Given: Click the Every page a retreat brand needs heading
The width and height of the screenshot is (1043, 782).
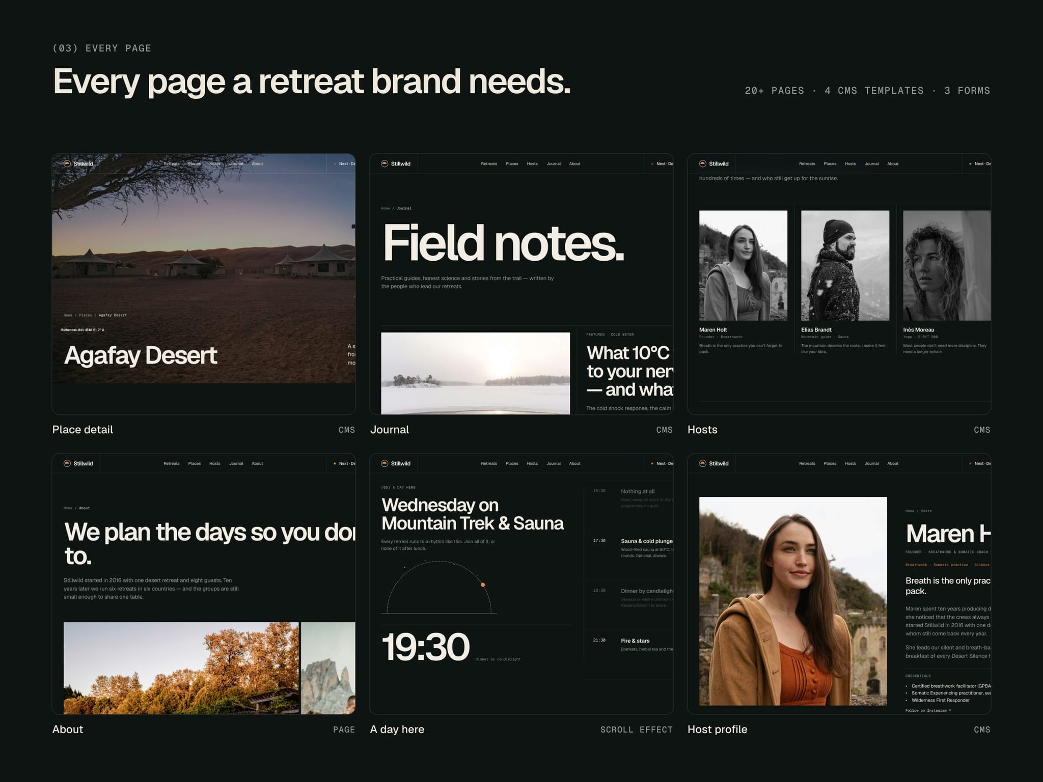Looking at the screenshot, I should pos(312,81).
